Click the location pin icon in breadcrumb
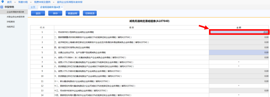This screenshot has height=97, width=270. pyautogui.click(x=2, y=2)
